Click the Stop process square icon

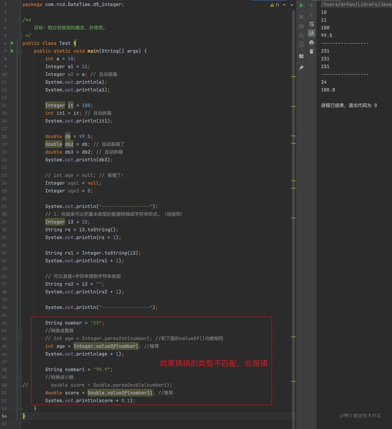pos(301,17)
